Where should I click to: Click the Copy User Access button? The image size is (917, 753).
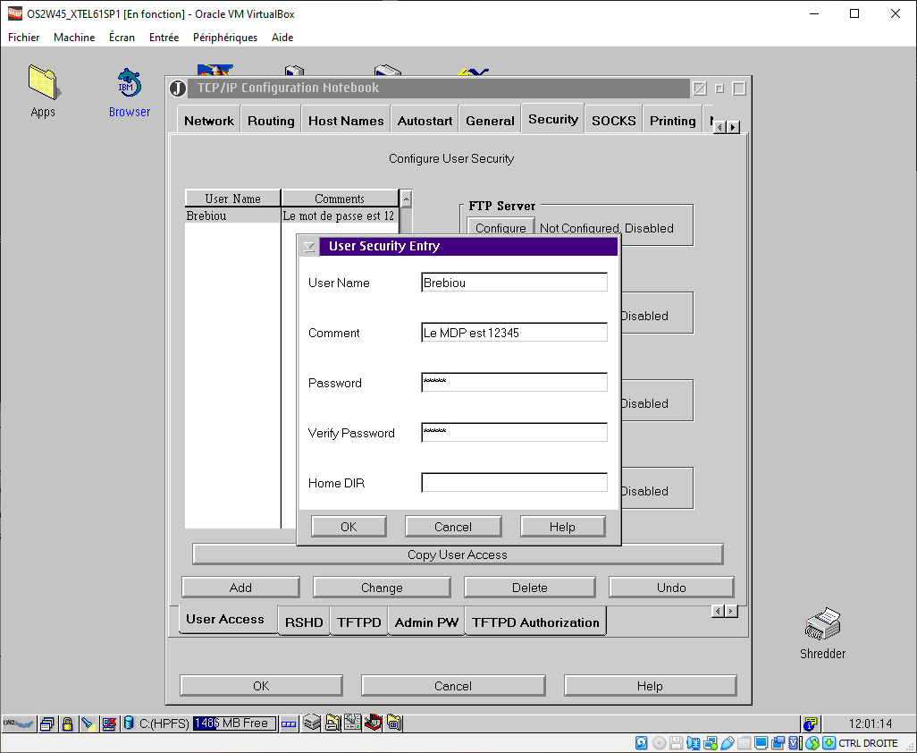tap(457, 554)
